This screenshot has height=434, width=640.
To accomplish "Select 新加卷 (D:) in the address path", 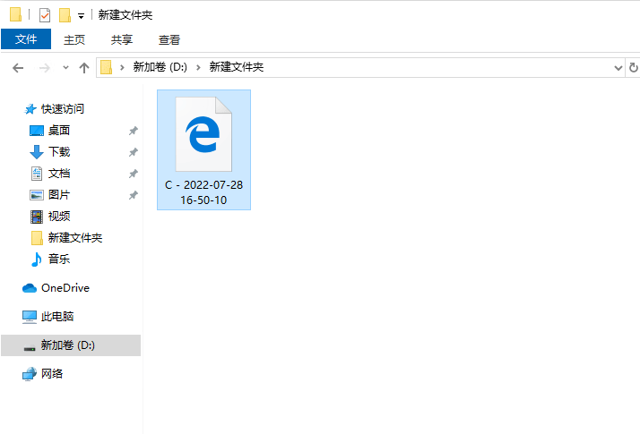I will (160, 67).
